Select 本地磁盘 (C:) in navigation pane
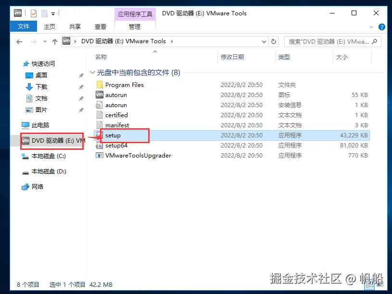This screenshot has width=392, height=294. [x=49, y=156]
